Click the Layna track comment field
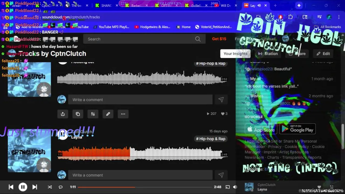The height and width of the screenshot is (194, 345). [140, 175]
